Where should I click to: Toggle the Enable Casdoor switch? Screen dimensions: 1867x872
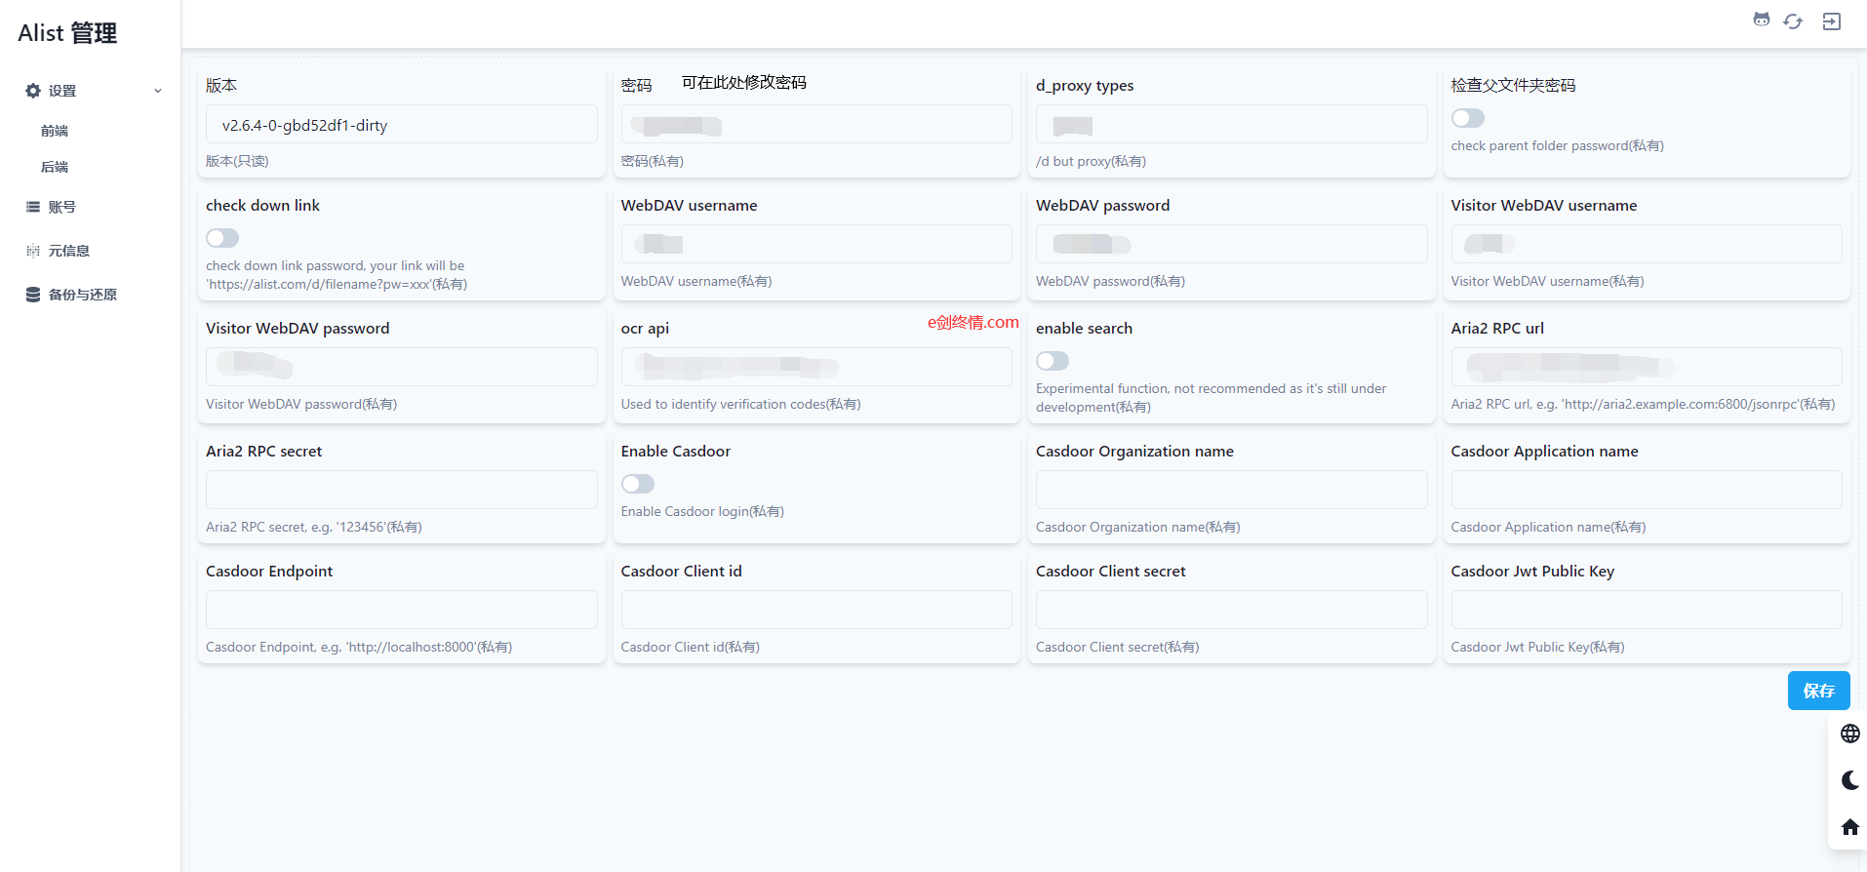coord(638,484)
